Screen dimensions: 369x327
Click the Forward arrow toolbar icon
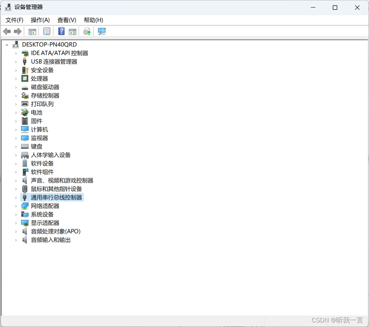click(18, 31)
